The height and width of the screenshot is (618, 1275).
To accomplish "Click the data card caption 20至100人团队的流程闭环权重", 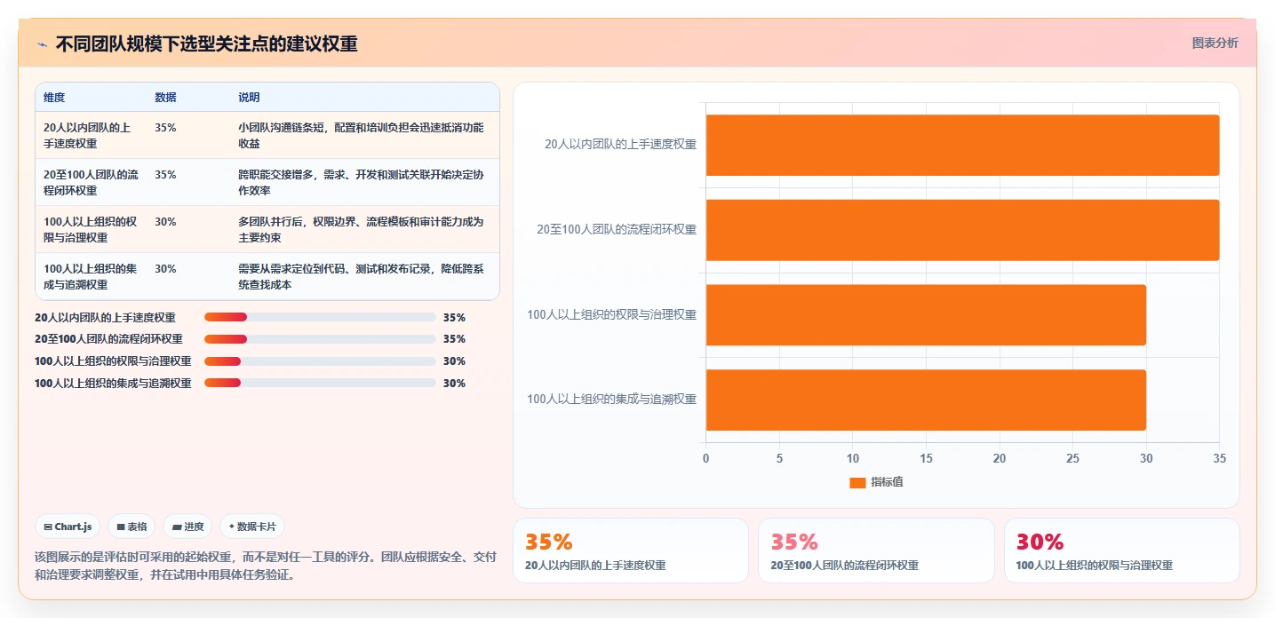I will click(x=844, y=566).
